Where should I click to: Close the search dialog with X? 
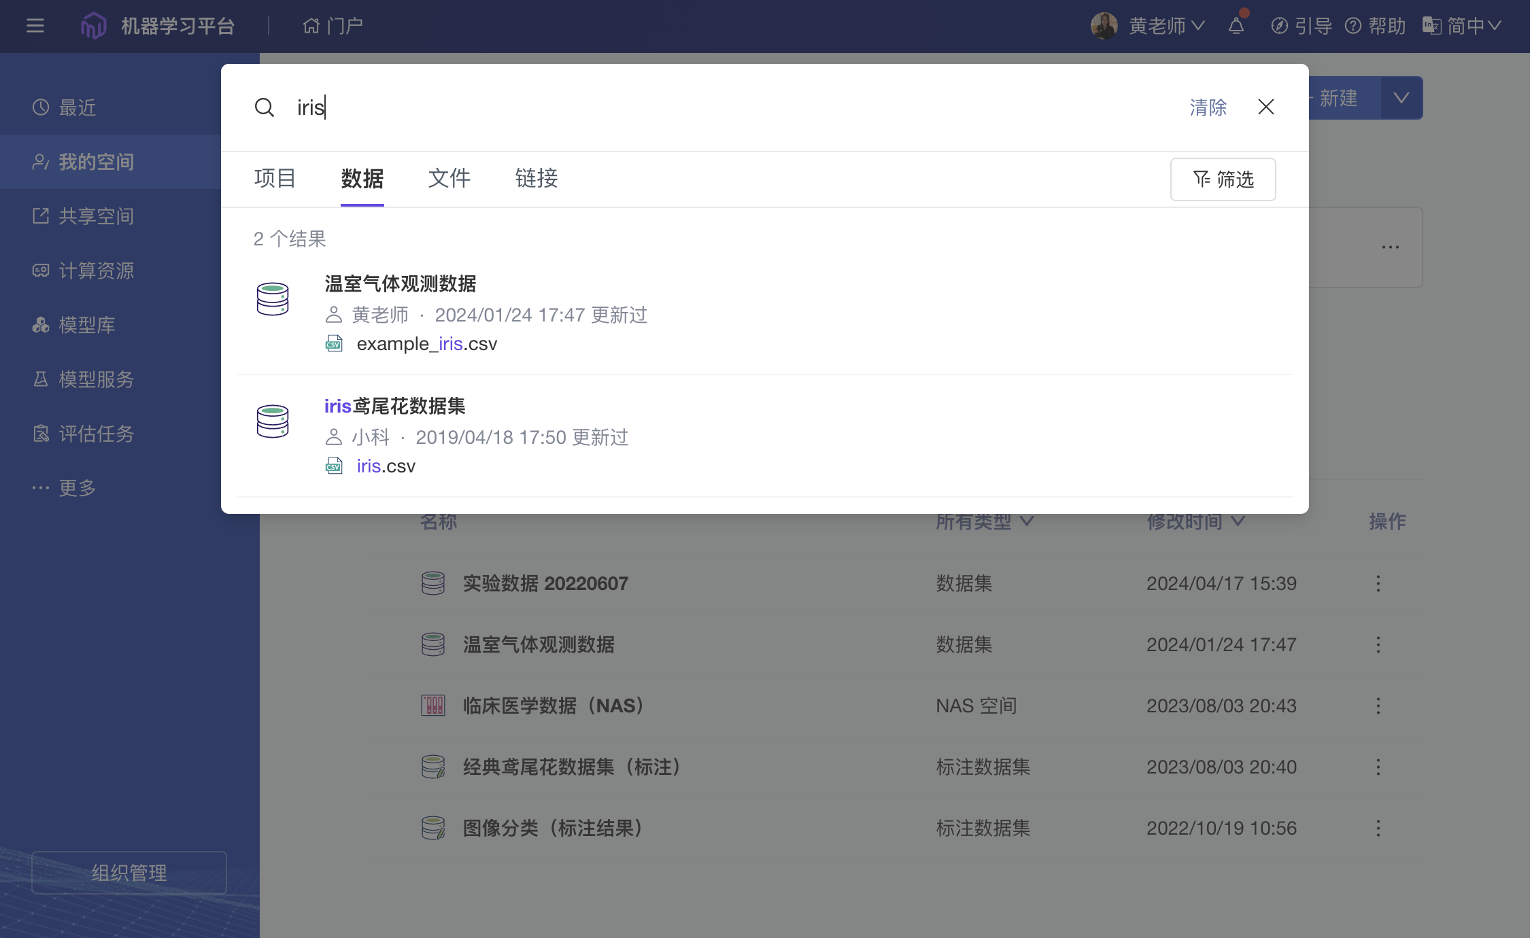point(1265,107)
